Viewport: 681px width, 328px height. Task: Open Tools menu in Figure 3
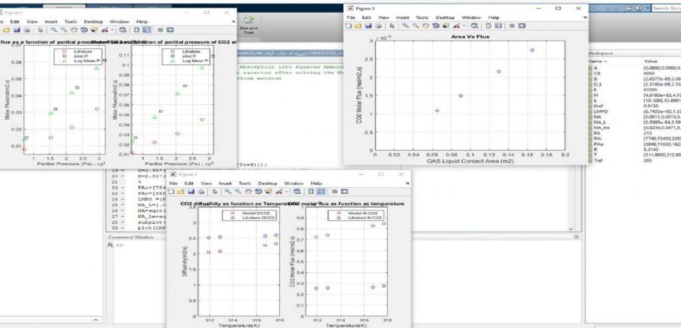click(x=422, y=18)
